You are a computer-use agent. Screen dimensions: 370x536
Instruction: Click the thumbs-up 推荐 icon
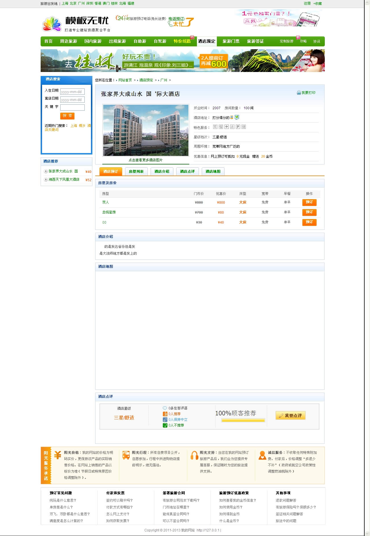[x=165, y=414]
